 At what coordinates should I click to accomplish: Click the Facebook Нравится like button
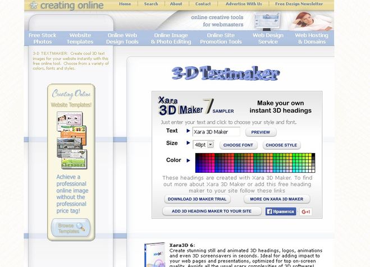coord(281,211)
